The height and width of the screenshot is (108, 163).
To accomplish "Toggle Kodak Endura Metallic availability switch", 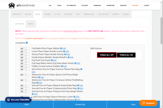I will pos(25,58).
